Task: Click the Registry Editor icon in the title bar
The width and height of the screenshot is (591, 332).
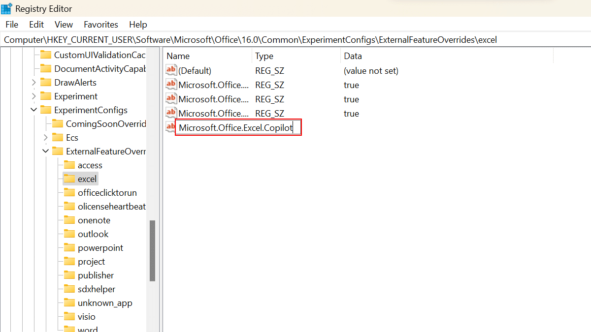Action: coord(7,8)
